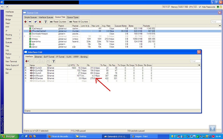Switch to the Simple Queues tab

pyautogui.click(x=30, y=17)
